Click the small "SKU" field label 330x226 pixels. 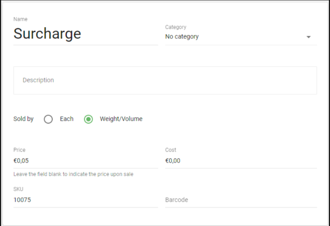pyautogui.click(x=19, y=189)
